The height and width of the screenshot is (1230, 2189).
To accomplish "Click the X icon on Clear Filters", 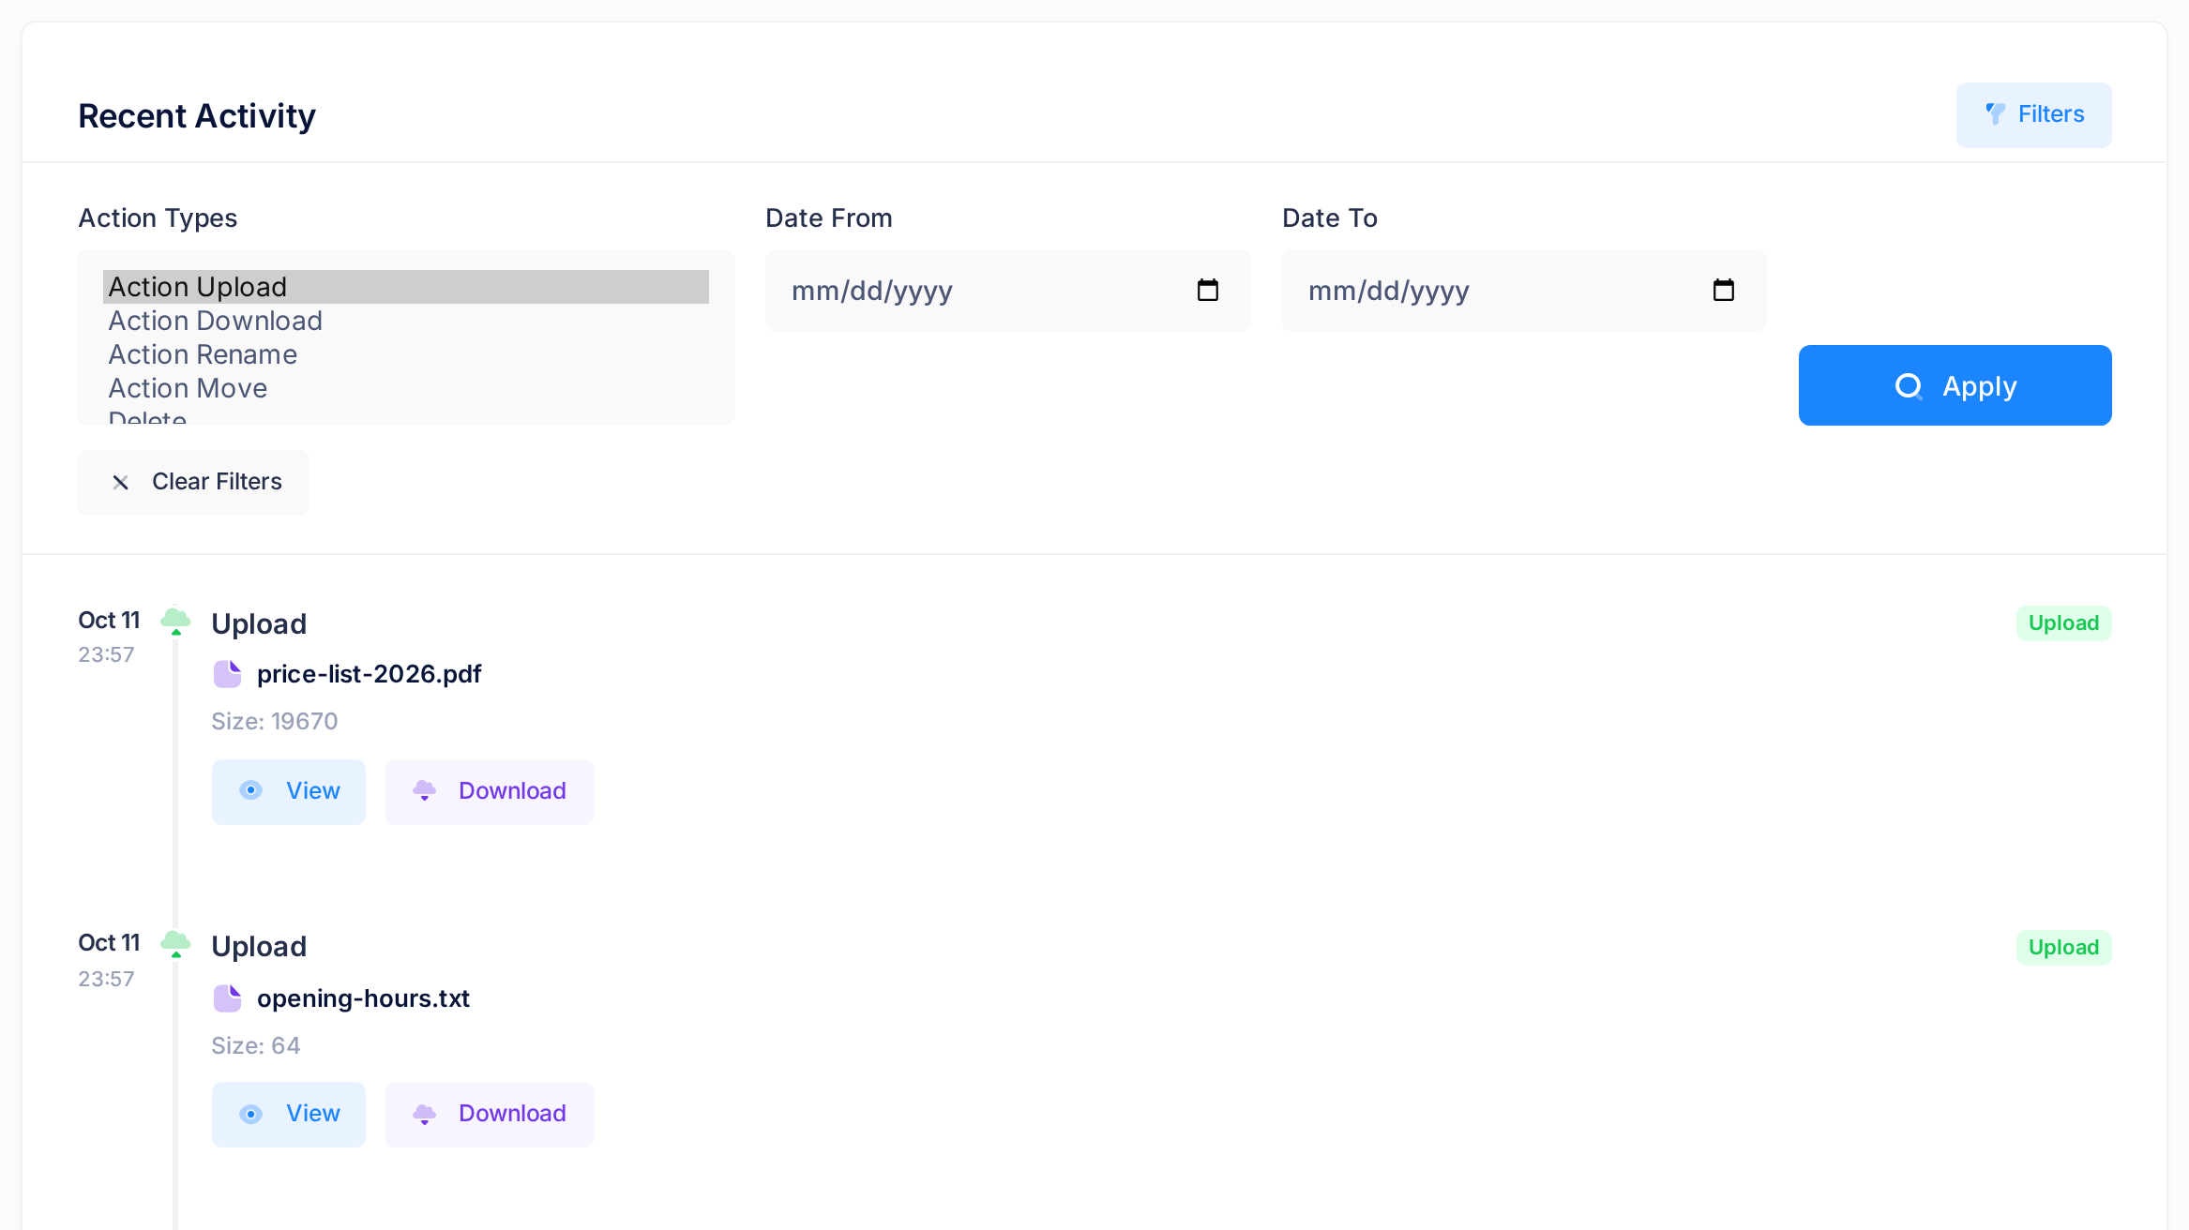I will point(121,483).
